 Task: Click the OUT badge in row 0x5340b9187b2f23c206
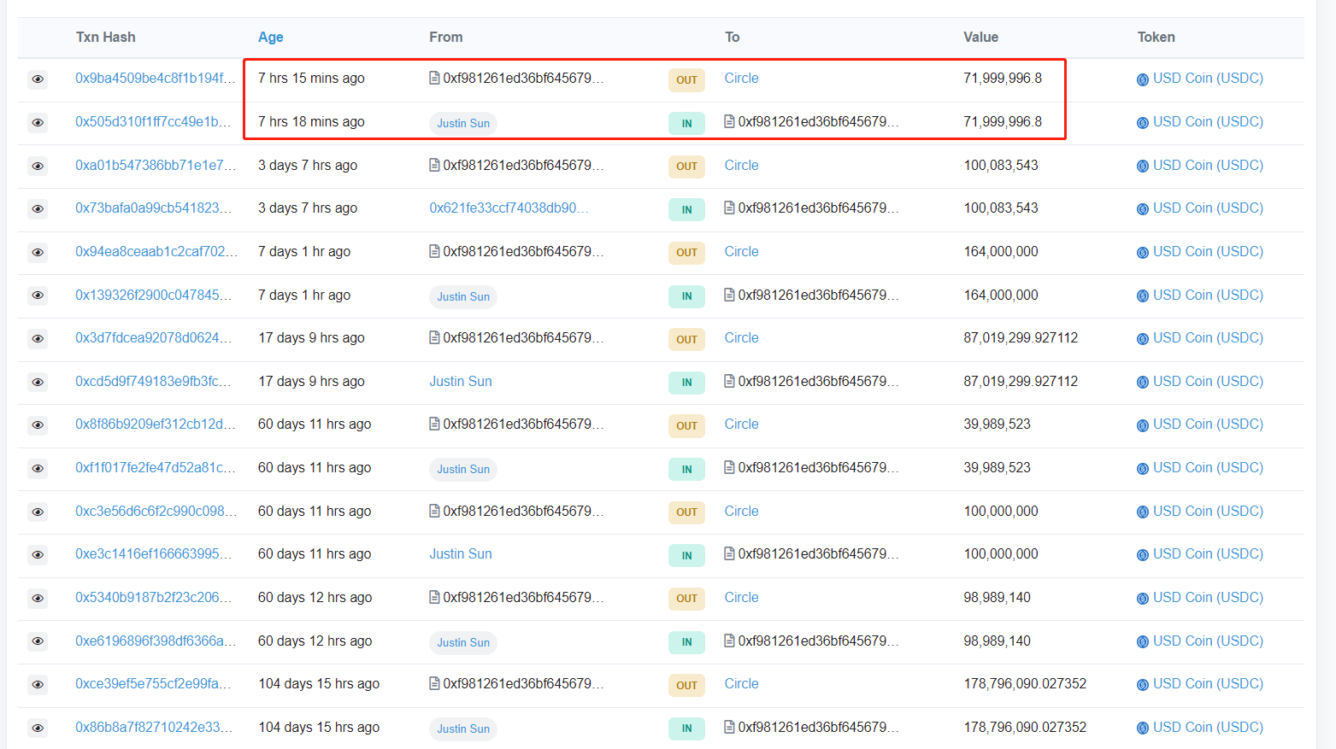(686, 599)
